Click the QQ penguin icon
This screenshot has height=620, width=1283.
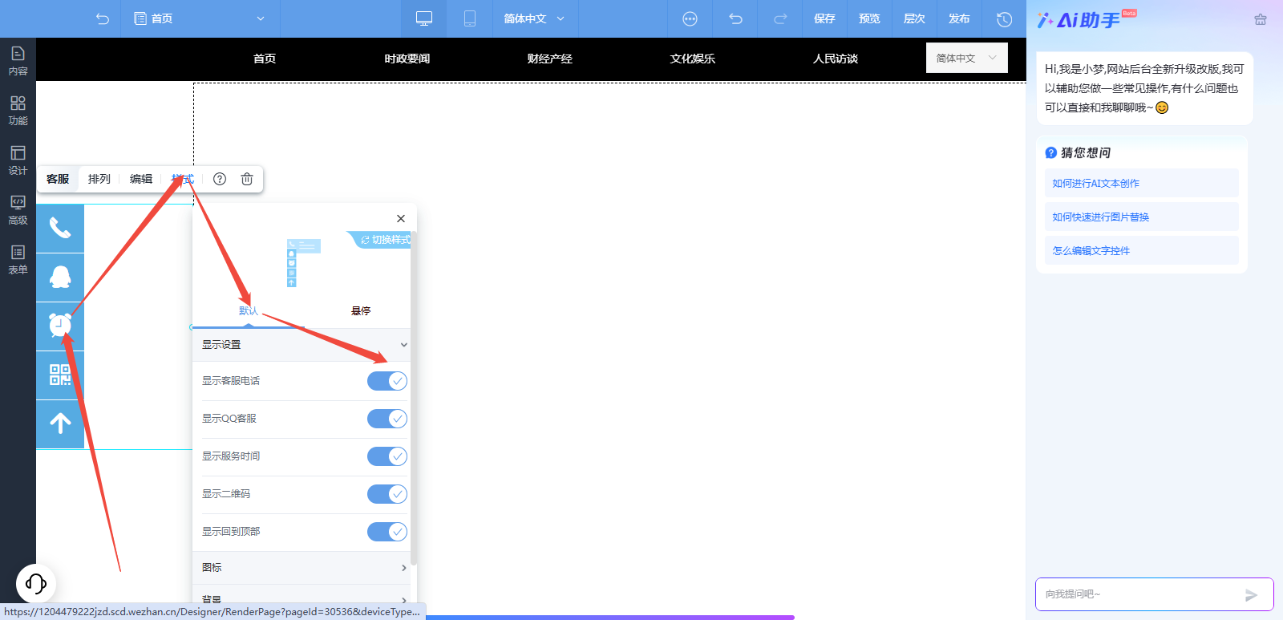[x=60, y=278]
